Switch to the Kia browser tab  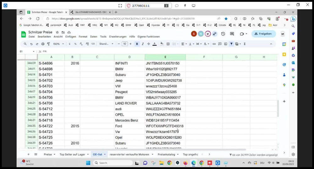(x=91, y=12)
